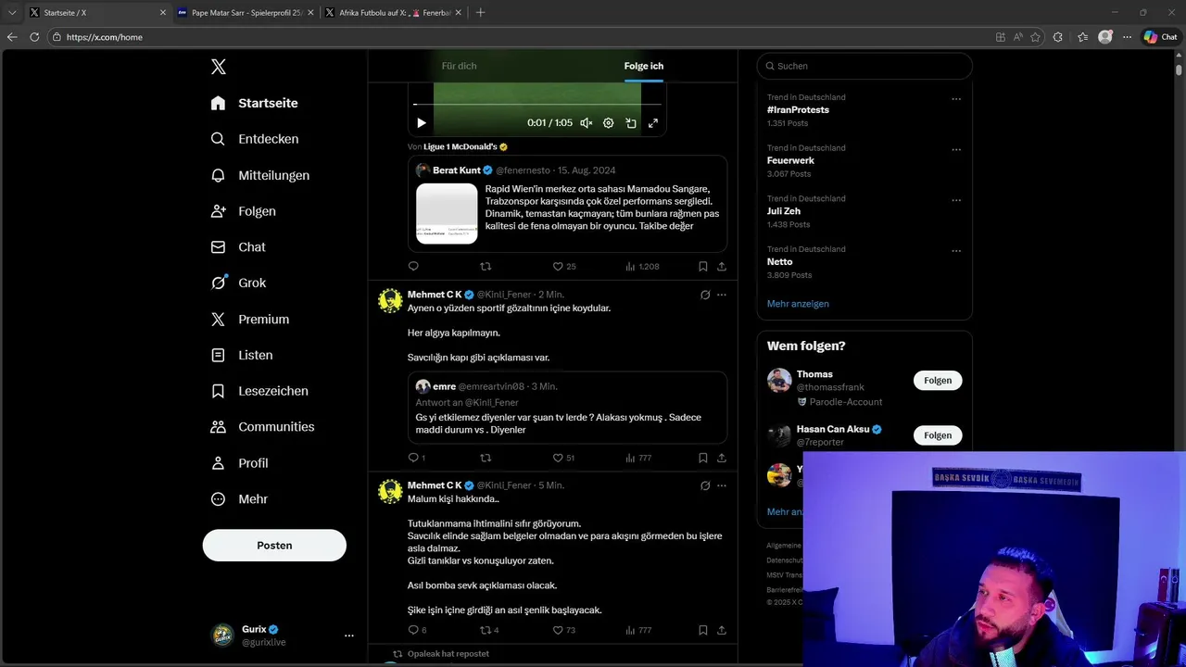View stats of post with 1.208 views
This screenshot has width=1186, height=667.
point(642,267)
